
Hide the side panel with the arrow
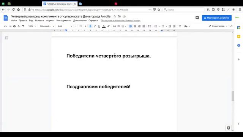239,124
